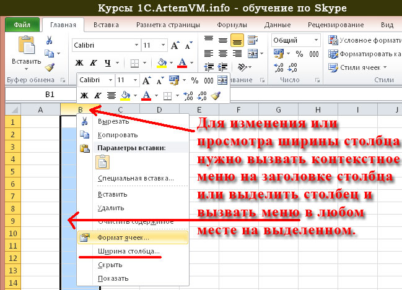The width and height of the screenshot is (402, 290).
Task: Click the fill color bucket in mini toolbar
Action: 126,95
